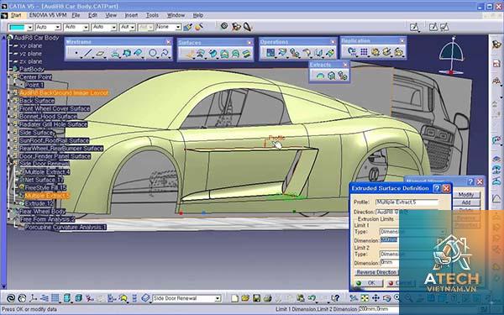The height and width of the screenshot is (315, 504).
Task: Open the Tools menu
Action: [x=152, y=15]
